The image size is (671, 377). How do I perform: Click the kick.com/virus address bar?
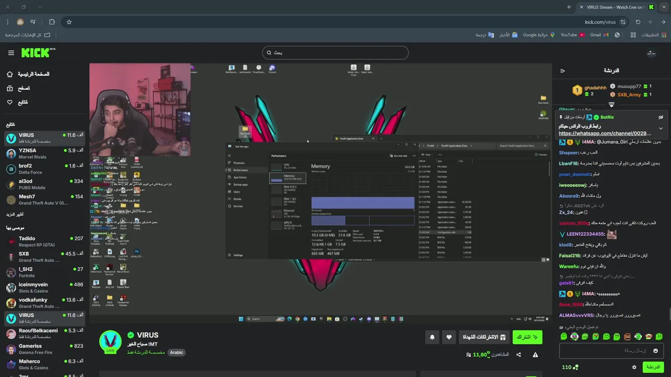tap(600, 22)
